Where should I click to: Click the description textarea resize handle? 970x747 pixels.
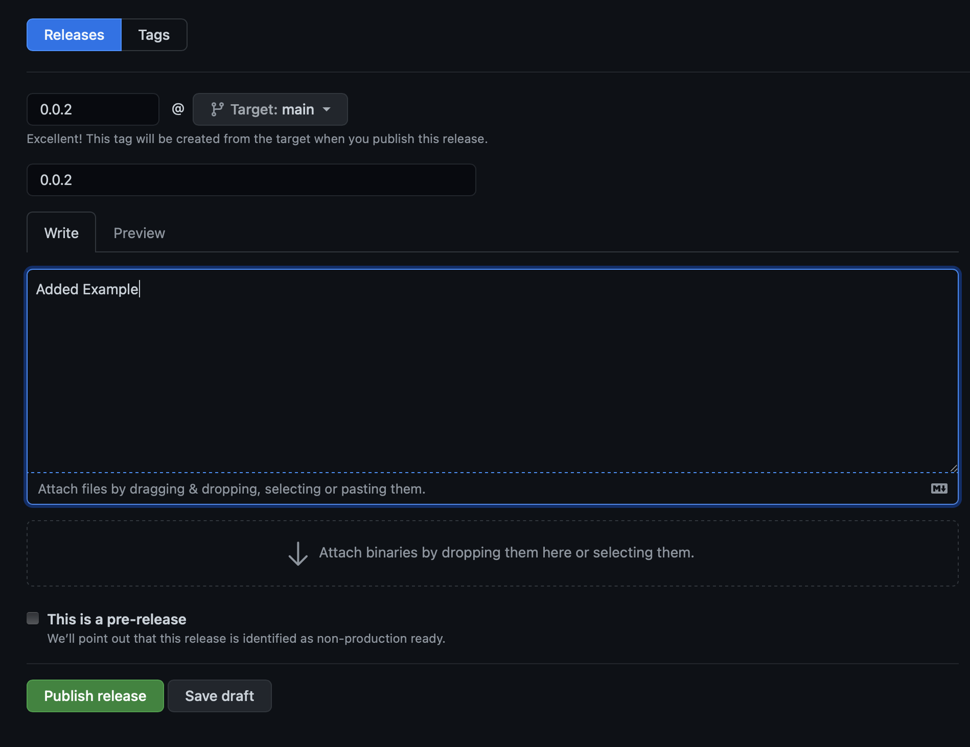[953, 468]
